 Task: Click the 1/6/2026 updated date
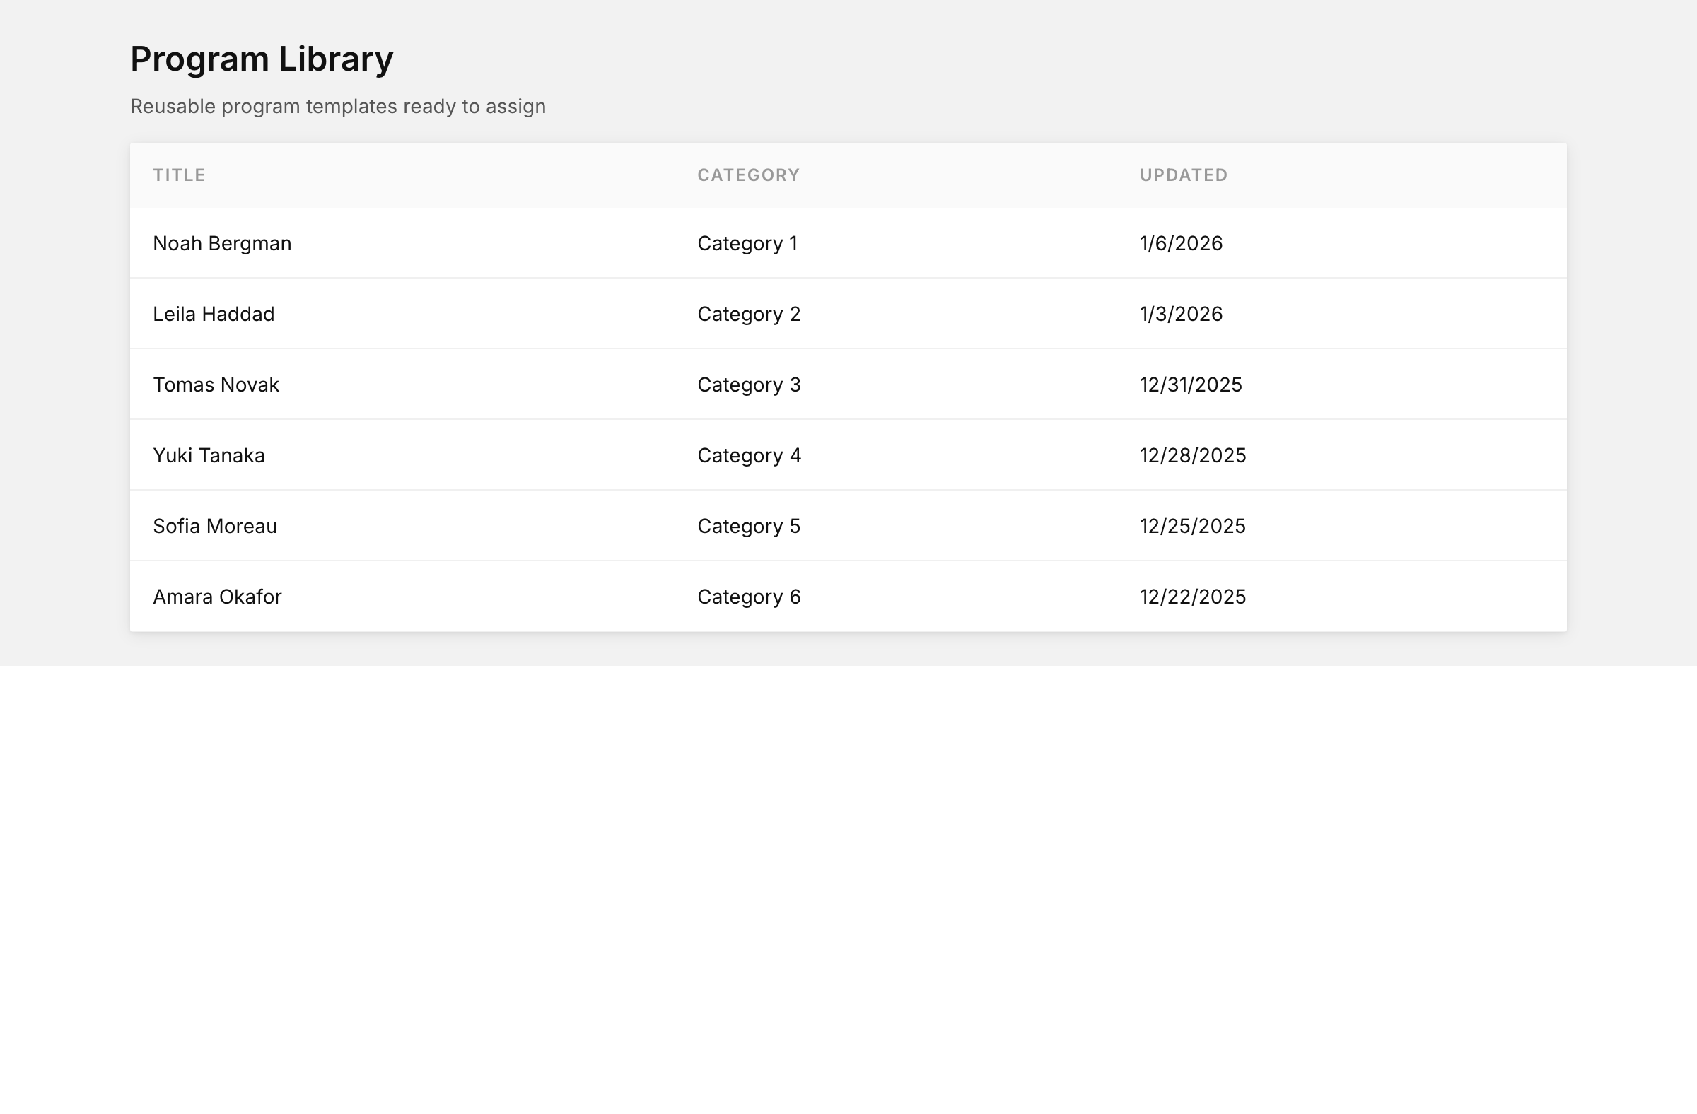click(1181, 243)
